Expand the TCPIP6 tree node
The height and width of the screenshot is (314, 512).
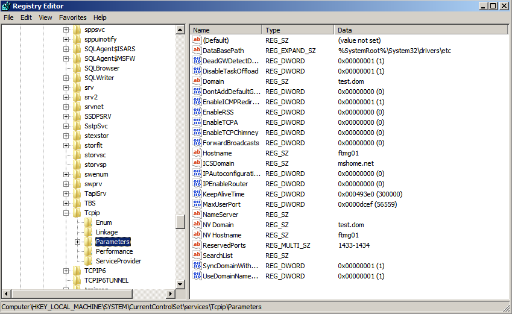point(66,271)
